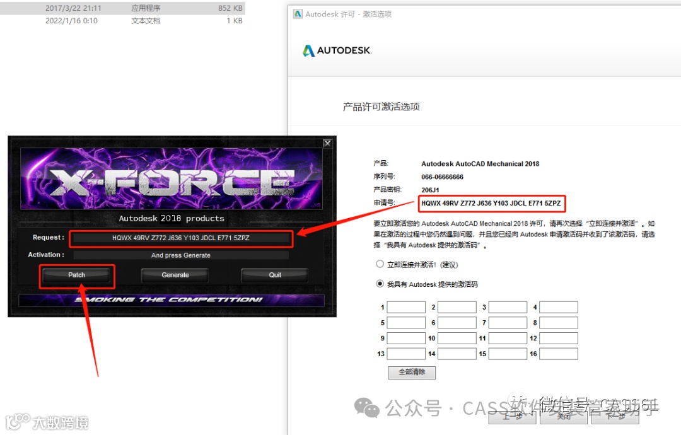Select the 立即连接并激活 radio option
The height and width of the screenshot is (435, 681).
380,264
